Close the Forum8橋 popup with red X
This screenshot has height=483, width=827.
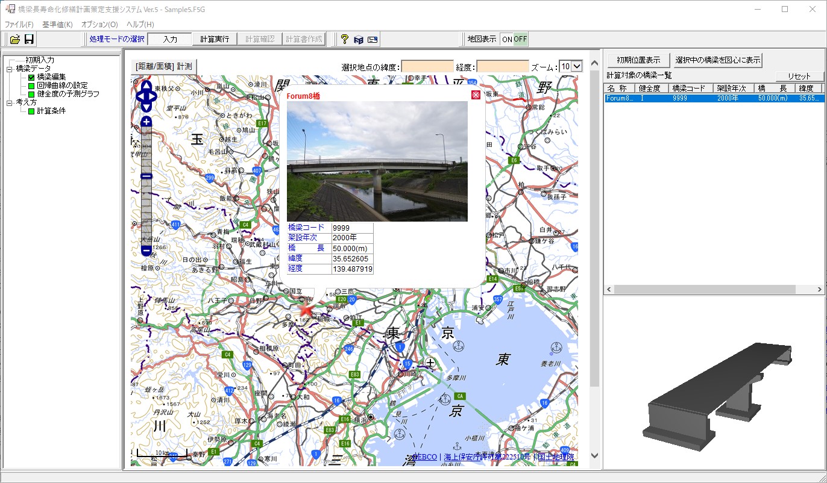pos(476,95)
